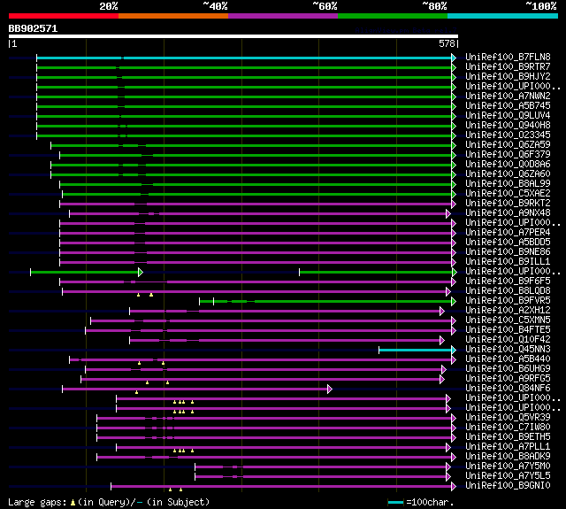Select label UniRef100_C5XMN5
Screen dimensions: 566x509
point(508,320)
